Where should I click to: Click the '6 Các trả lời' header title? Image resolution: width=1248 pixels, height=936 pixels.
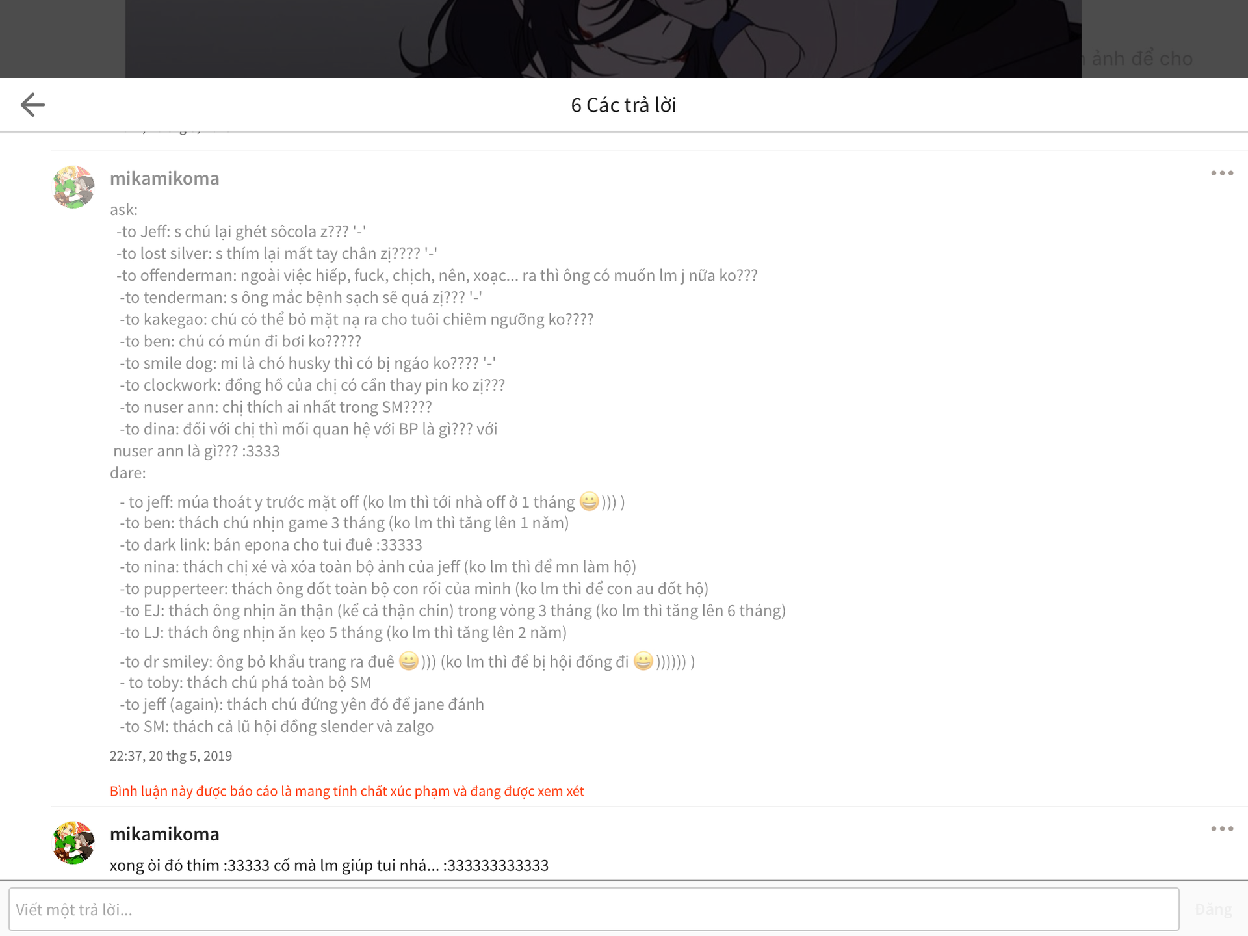coord(624,105)
